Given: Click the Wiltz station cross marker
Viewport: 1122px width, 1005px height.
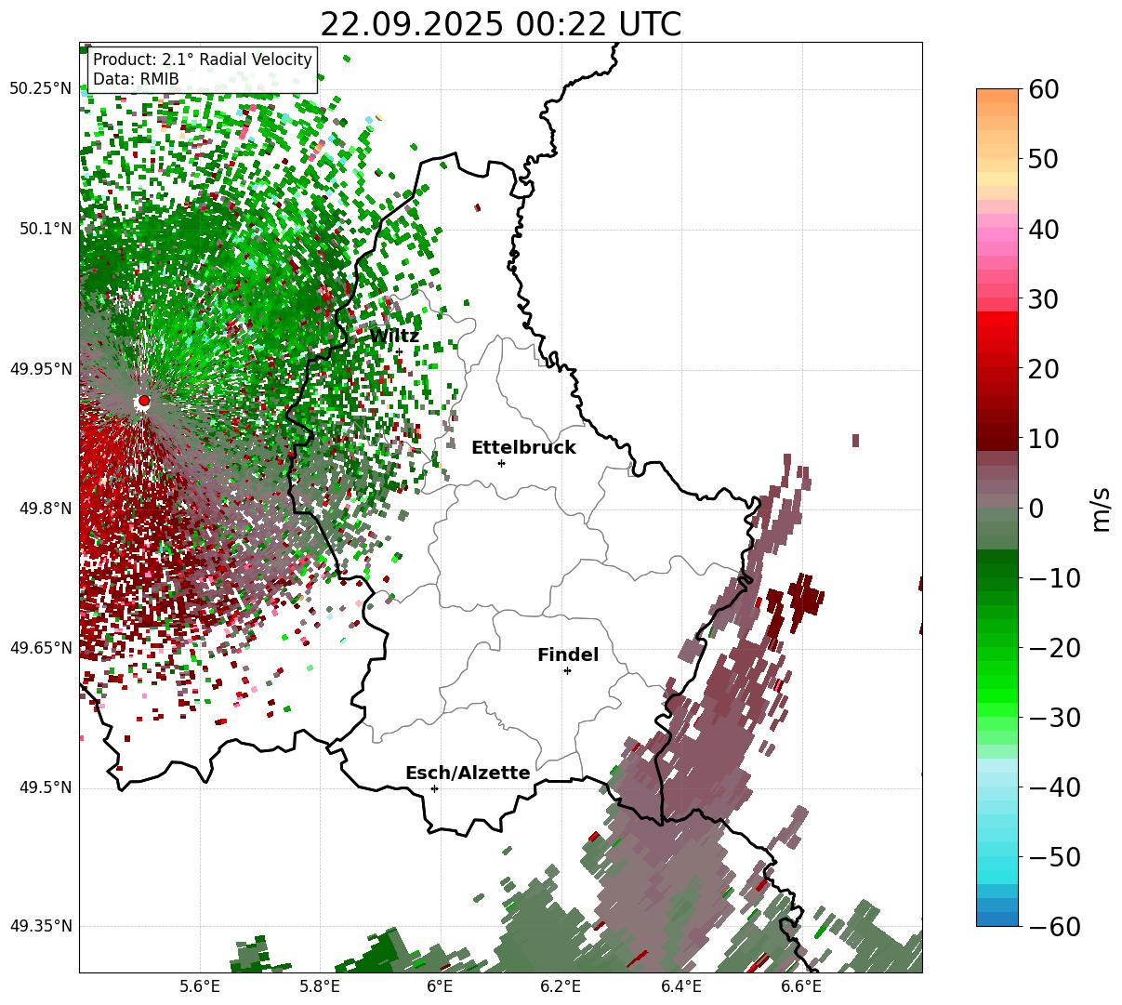Looking at the screenshot, I should coord(400,351).
